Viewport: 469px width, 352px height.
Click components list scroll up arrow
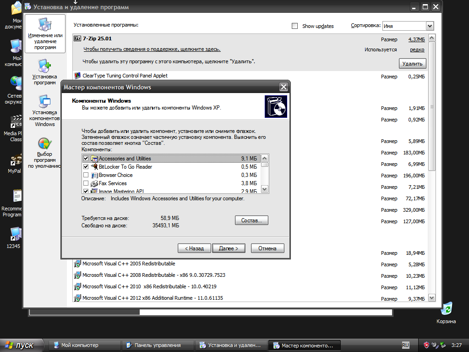point(265,158)
